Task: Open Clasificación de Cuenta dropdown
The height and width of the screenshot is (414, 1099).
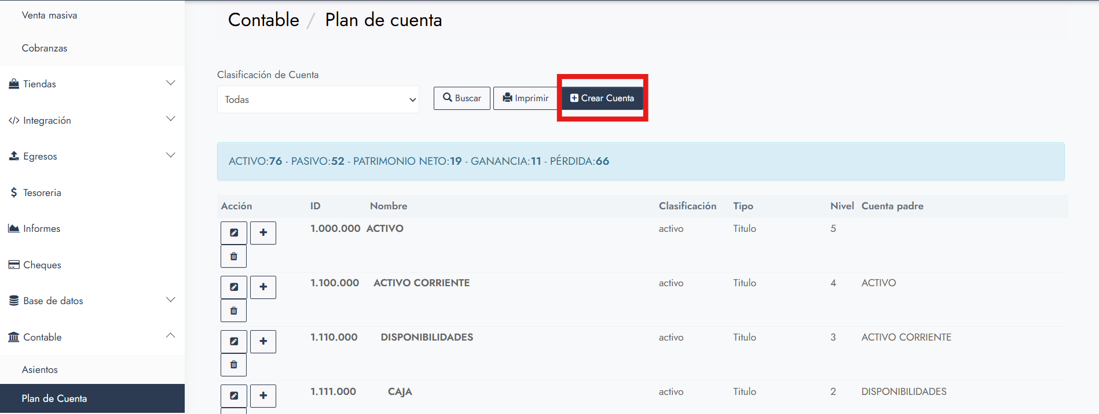Action: [318, 99]
